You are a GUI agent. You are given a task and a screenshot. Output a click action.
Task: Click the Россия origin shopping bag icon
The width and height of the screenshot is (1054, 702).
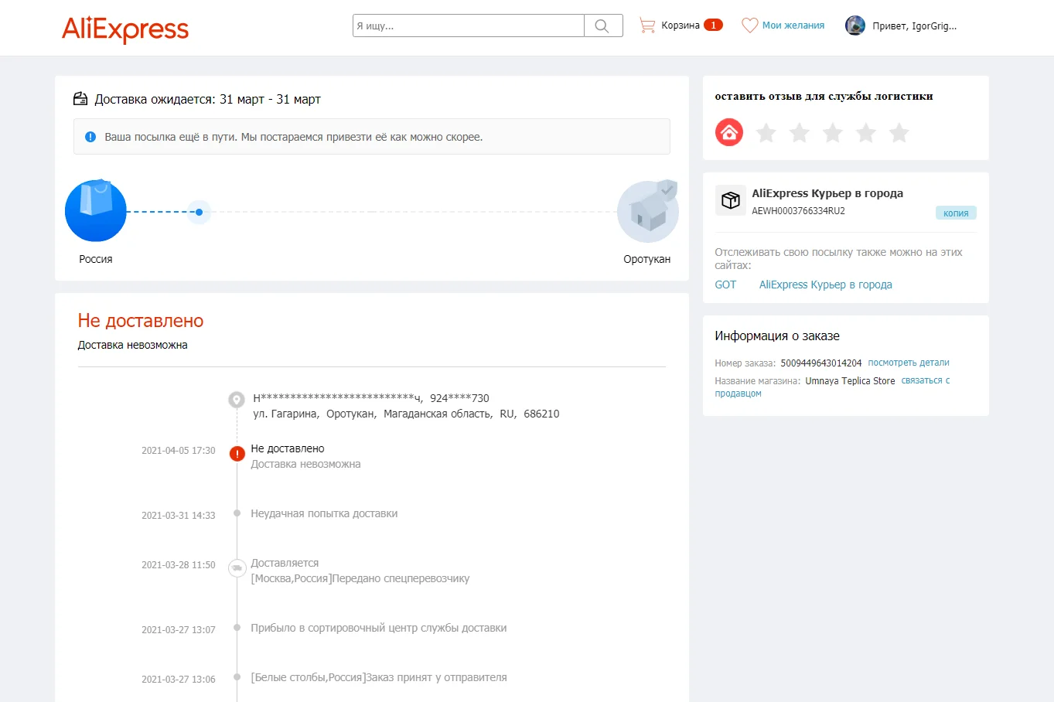point(96,211)
